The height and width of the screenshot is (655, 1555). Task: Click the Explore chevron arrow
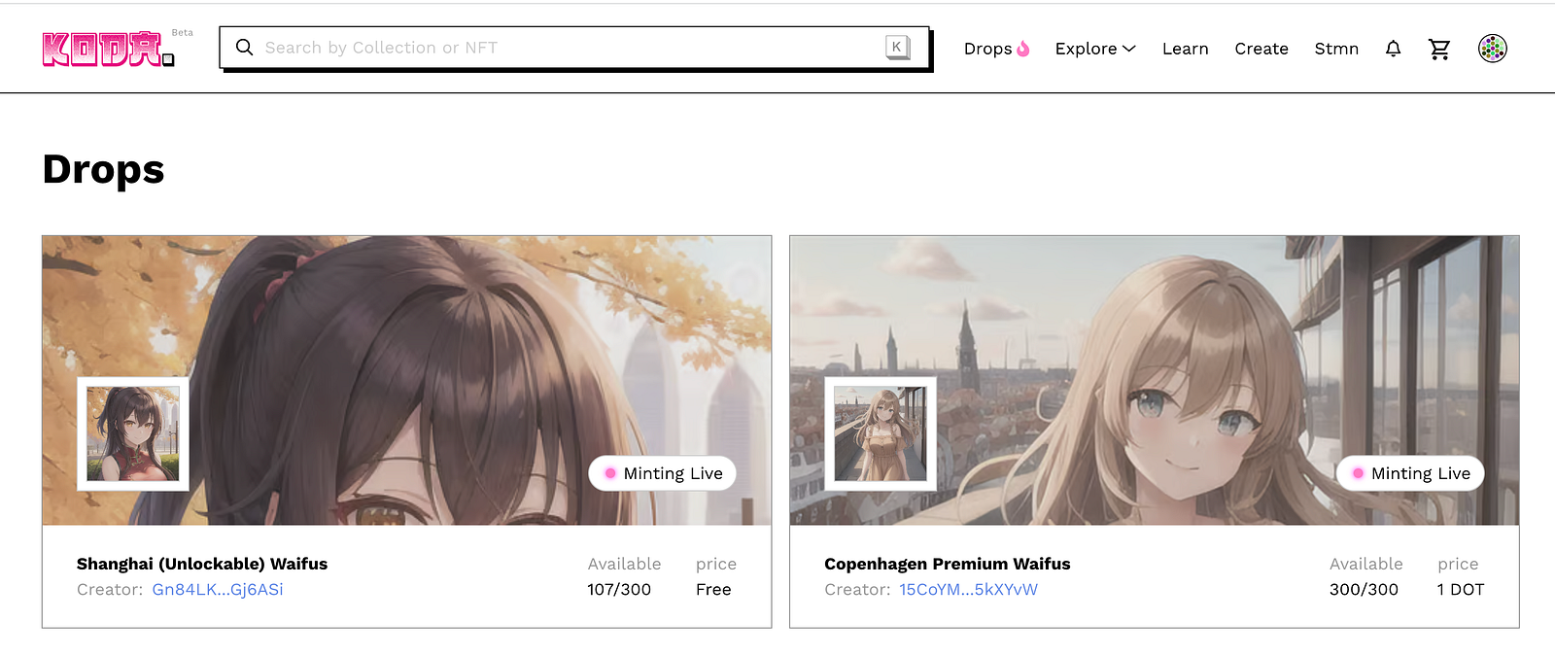point(1128,49)
